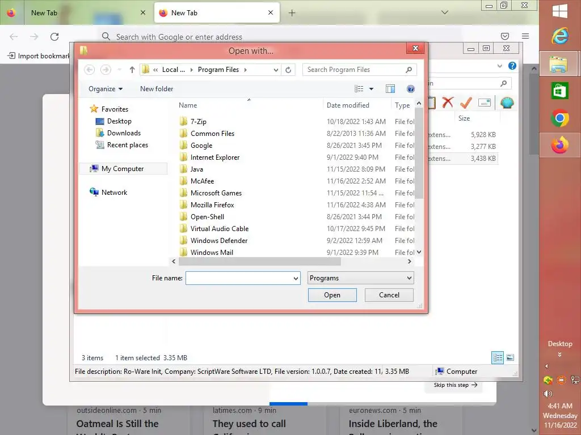The image size is (581, 435).
Task: Click the Firefox icon in sidebar taskbar
Action: tap(559, 145)
